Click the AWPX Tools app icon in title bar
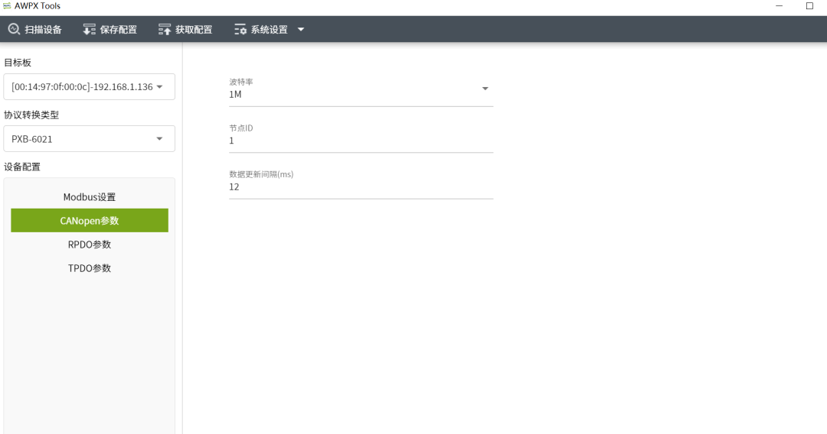 [7, 6]
